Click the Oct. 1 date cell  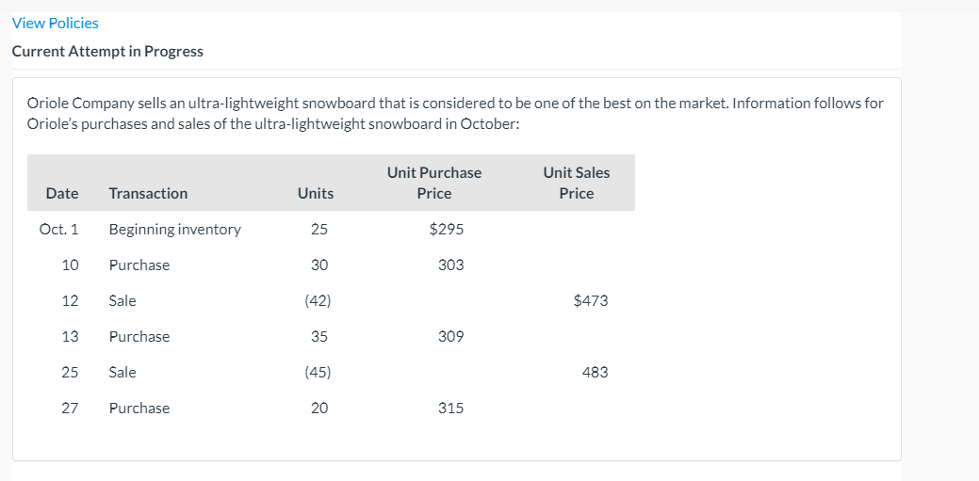tap(59, 229)
